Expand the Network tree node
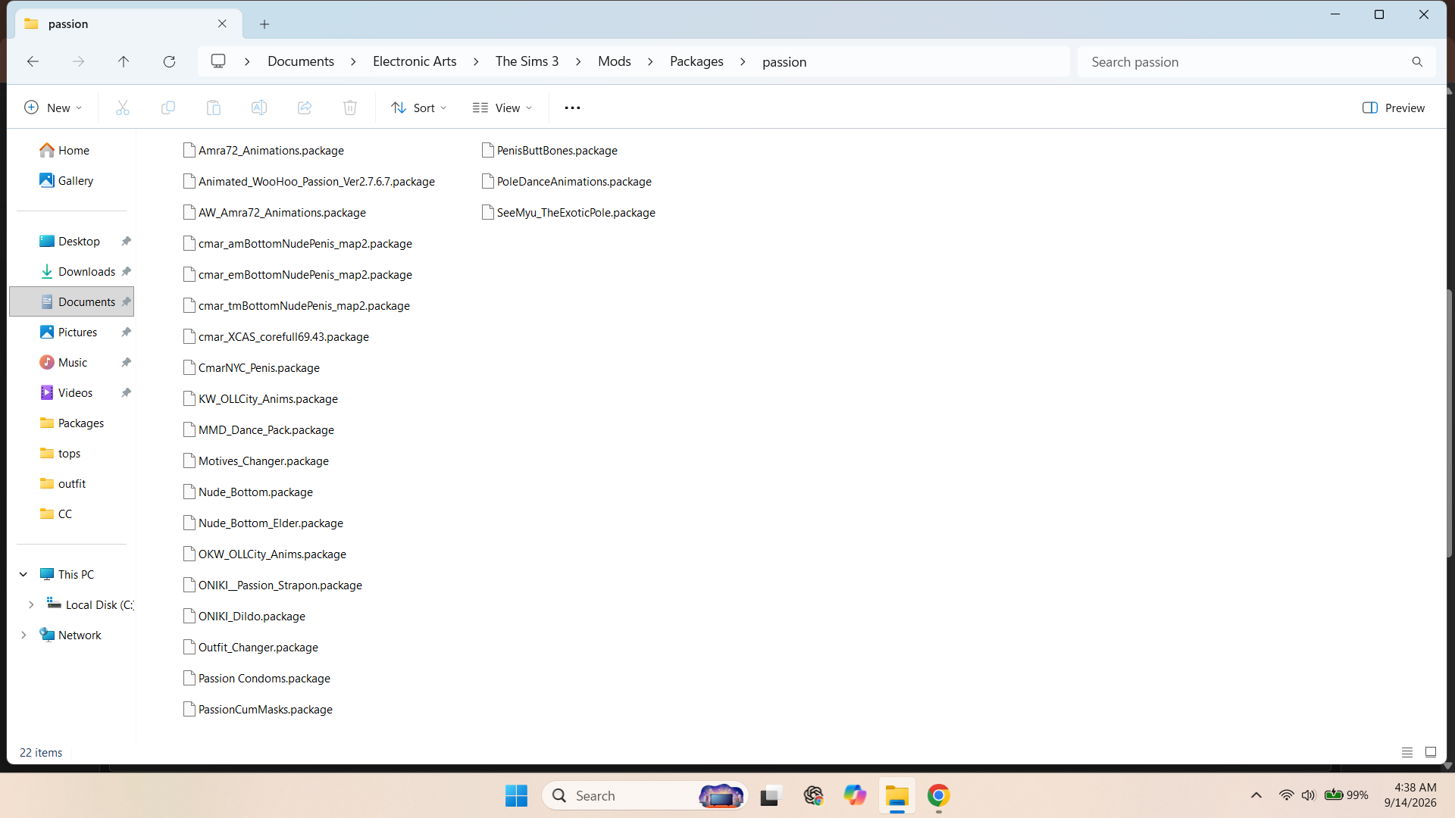This screenshot has width=1455, height=818. [23, 635]
